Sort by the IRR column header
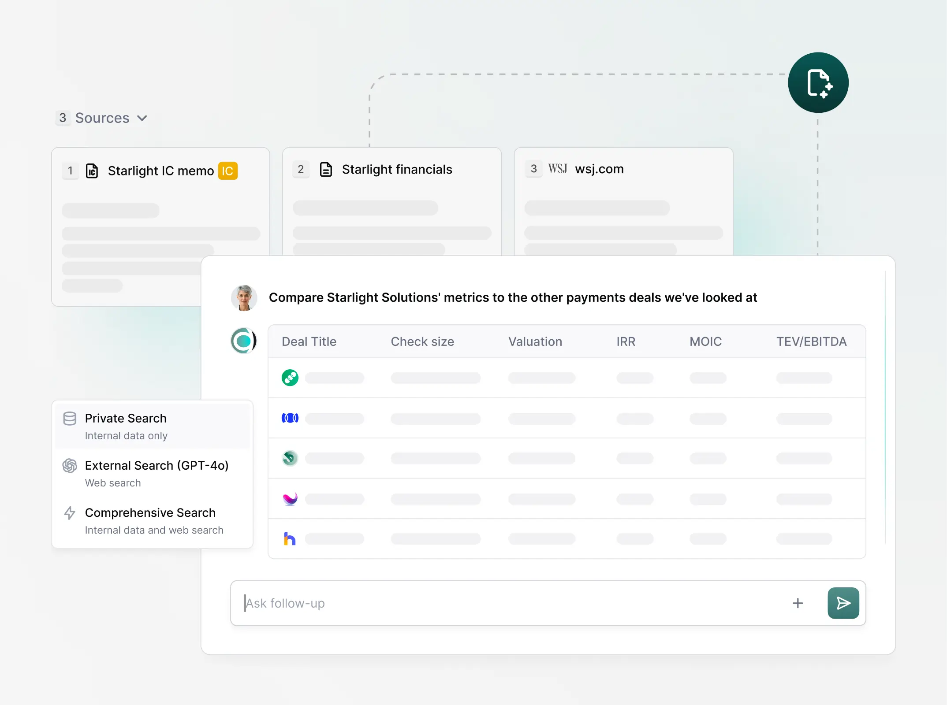 [626, 341]
